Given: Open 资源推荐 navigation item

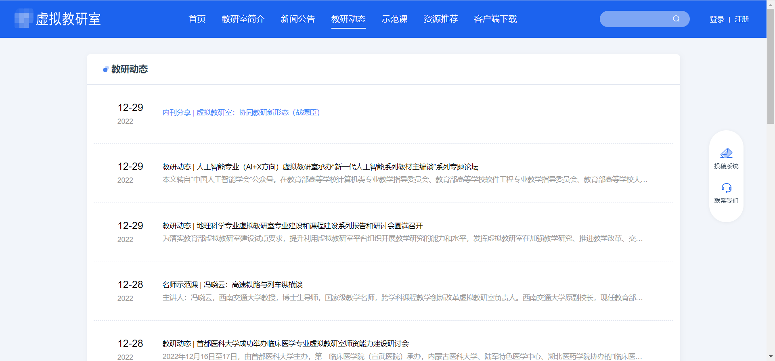Looking at the screenshot, I should [x=440, y=19].
